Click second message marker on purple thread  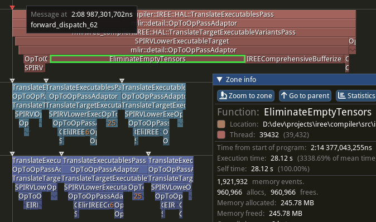pyautogui.click(x=61, y=154)
